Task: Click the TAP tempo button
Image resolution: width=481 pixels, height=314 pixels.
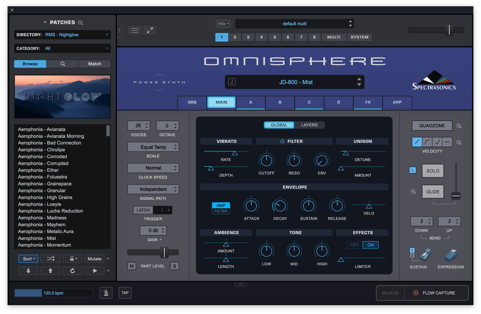Action: 125,293
